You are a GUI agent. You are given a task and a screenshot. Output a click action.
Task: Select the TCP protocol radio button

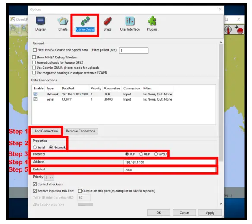coord(127,154)
